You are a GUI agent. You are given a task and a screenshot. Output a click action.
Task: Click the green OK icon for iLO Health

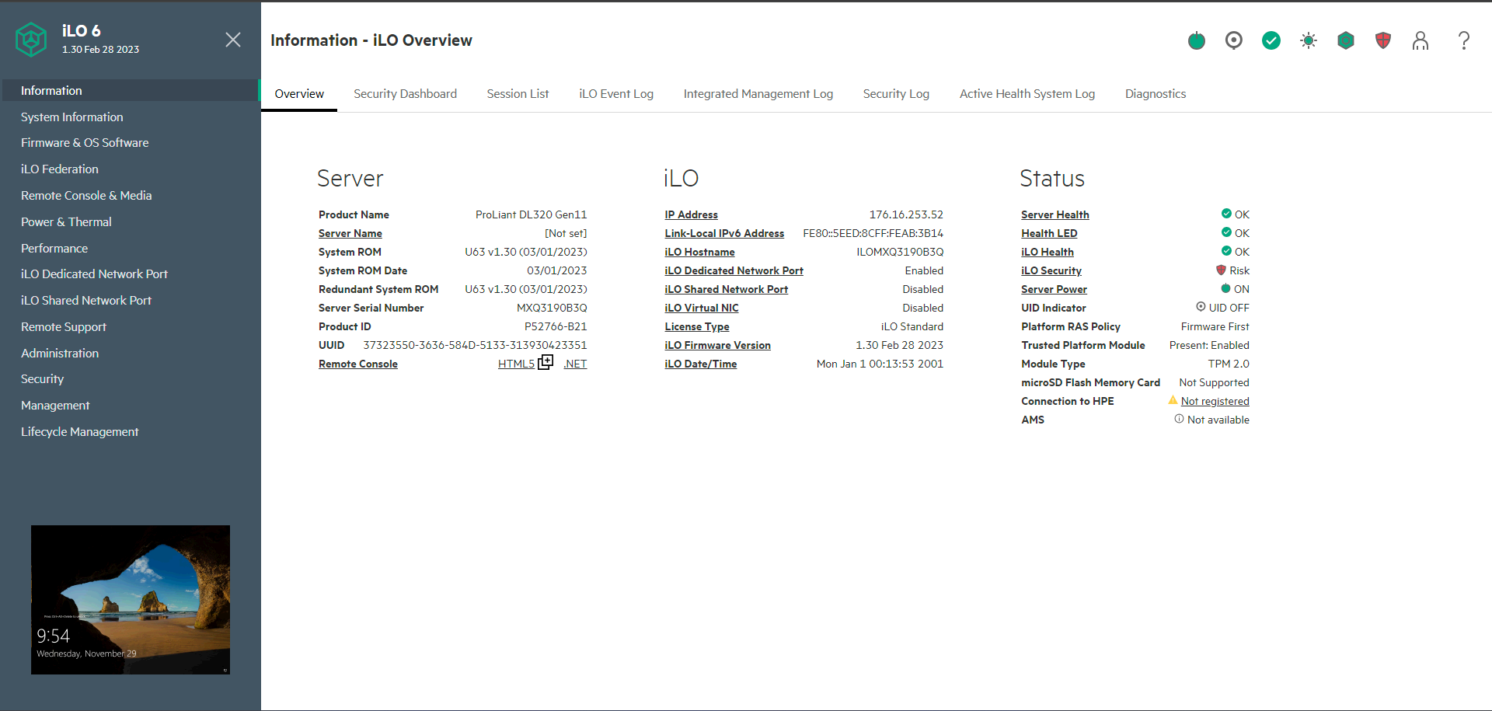pyautogui.click(x=1226, y=251)
